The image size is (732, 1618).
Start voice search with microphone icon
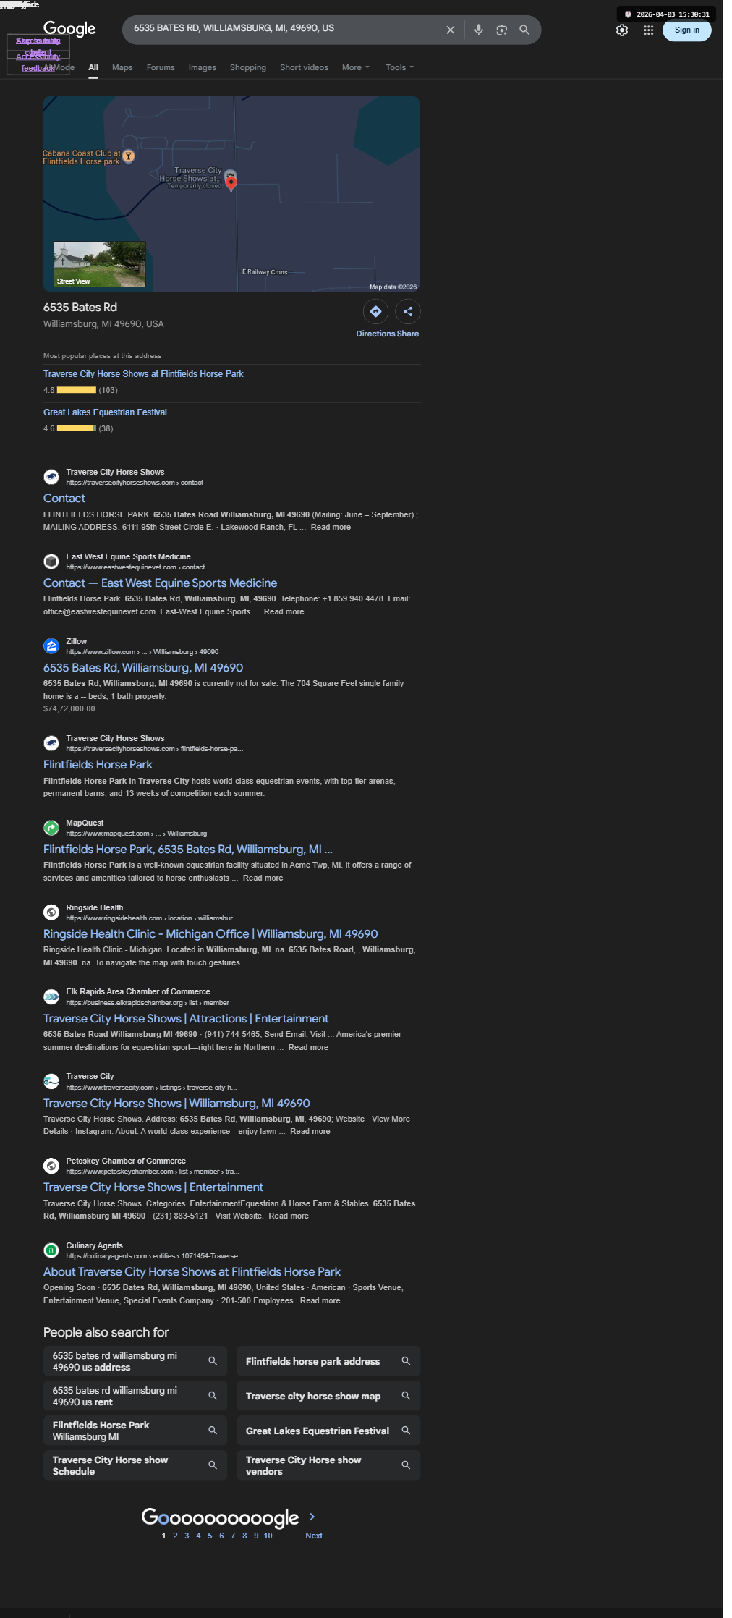478,30
